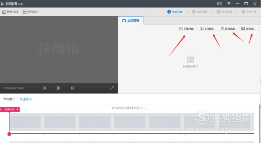Go to step 3 保存导出

(224, 12)
